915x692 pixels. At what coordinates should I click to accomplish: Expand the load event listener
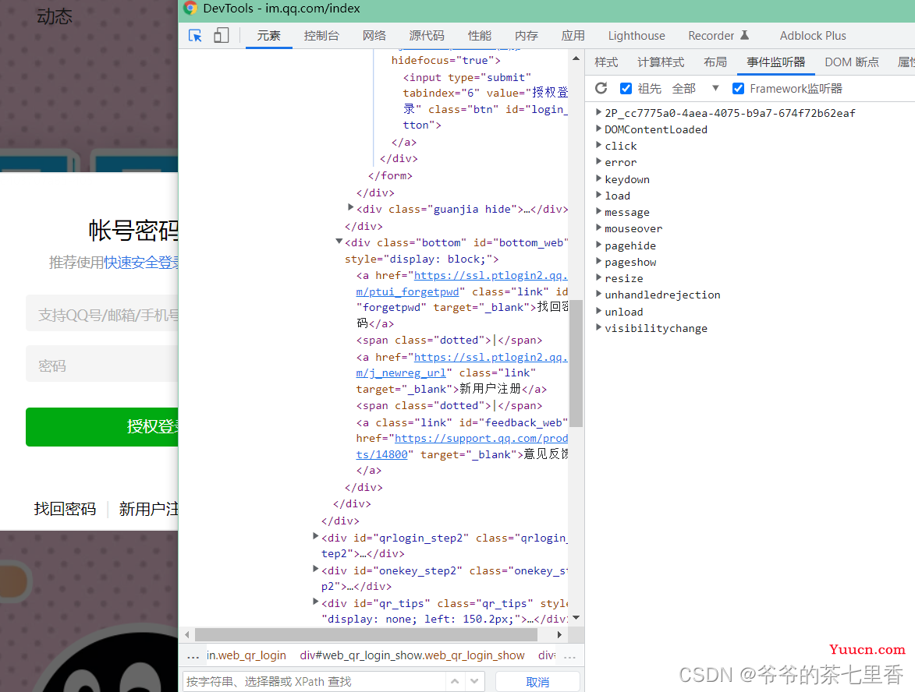click(x=599, y=195)
